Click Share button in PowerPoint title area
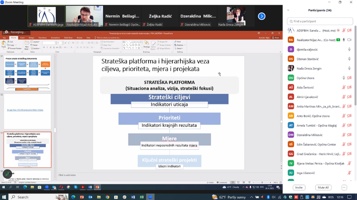357x200 pixels. 276,37
